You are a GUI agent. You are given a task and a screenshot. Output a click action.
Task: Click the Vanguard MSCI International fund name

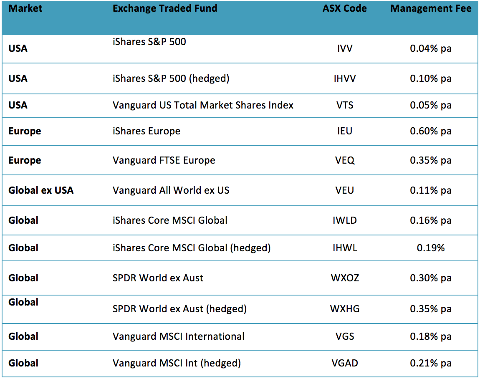pyautogui.click(x=179, y=336)
